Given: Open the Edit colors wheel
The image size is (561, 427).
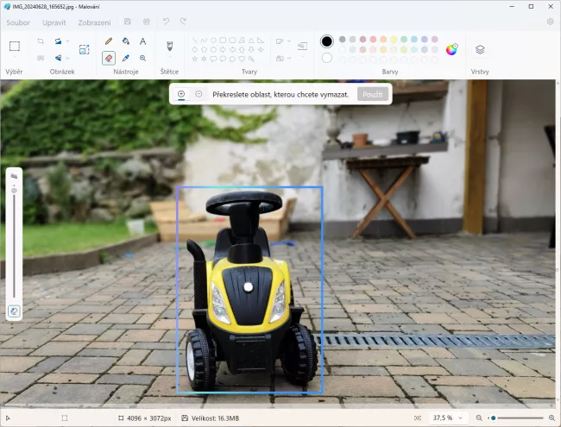Looking at the screenshot, I should tap(451, 49).
